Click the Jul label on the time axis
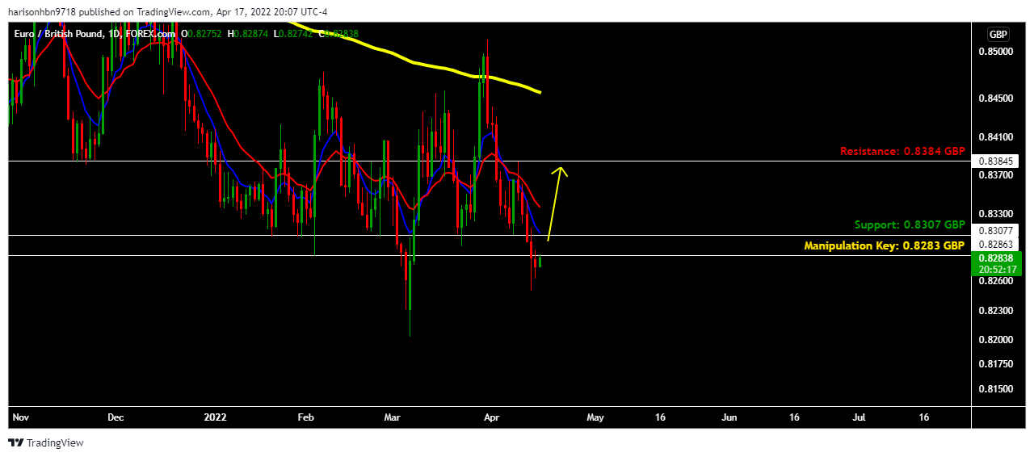The width and height of the screenshot is (1034, 457). (860, 417)
